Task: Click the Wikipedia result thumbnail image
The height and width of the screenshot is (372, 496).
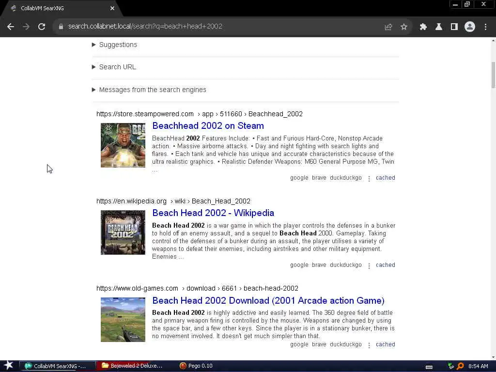Action: (123, 232)
